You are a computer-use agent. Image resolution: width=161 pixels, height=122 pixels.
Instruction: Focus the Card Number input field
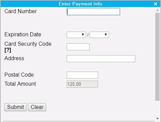(x=93, y=11)
